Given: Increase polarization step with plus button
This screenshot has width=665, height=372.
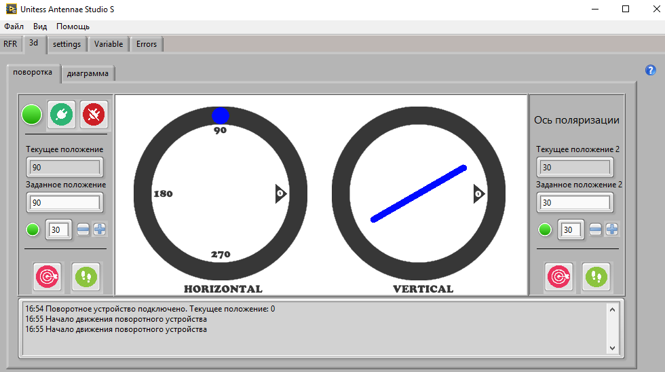Looking at the screenshot, I should (x=612, y=229).
